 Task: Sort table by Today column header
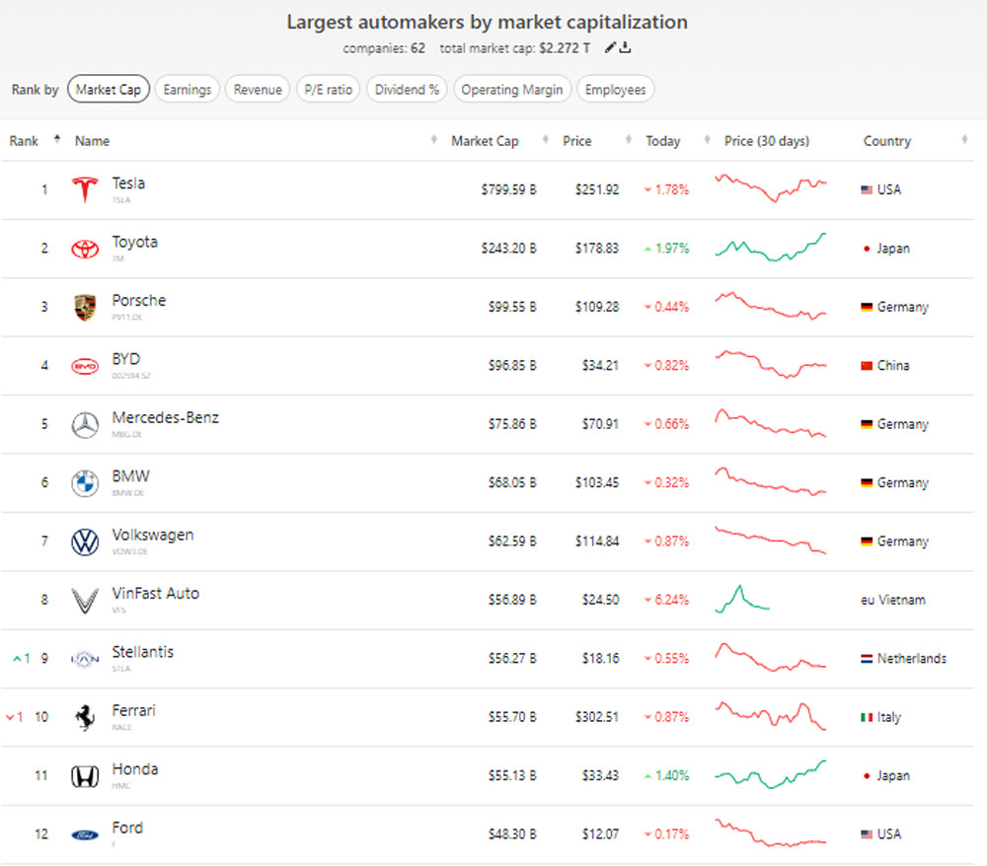(662, 141)
